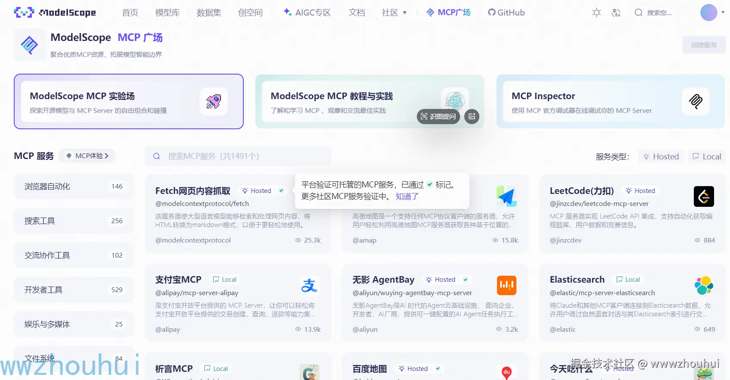Open the 析言MCP service card
This screenshot has width=730, height=380.
tap(238, 367)
